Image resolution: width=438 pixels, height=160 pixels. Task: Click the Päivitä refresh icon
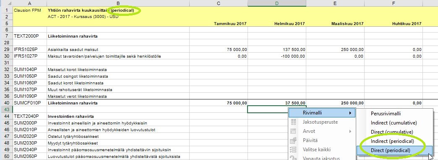click(x=293, y=140)
